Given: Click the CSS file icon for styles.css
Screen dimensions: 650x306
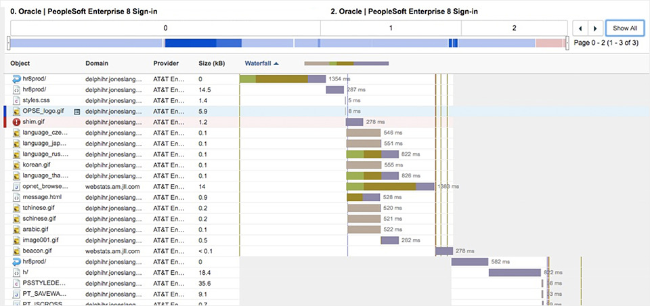Looking at the screenshot, I should 16,100.
